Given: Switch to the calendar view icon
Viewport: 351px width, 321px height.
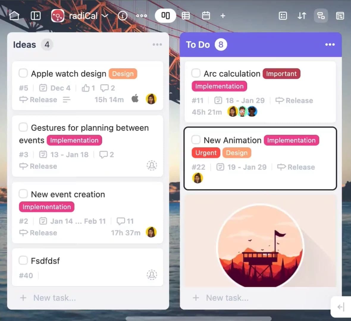Looking at the screenshot, I should coord(206,15).
